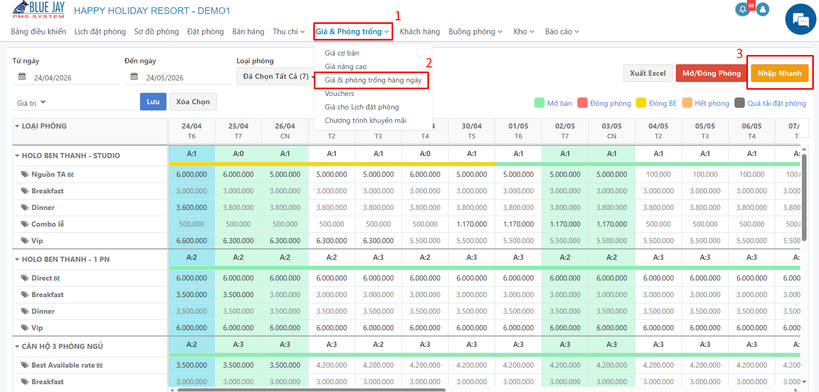
Task: Click the tag icon next to Direct
Action: click(x=25, y=278)
